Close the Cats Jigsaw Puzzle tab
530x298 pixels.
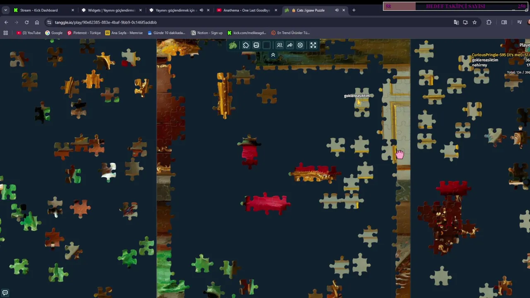pos(344,10)
